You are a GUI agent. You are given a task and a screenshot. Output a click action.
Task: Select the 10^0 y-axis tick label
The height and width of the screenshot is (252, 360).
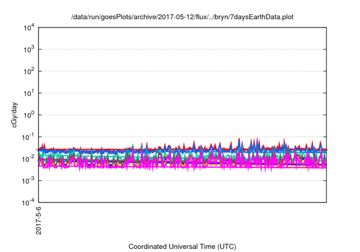[x=27, y=115]
